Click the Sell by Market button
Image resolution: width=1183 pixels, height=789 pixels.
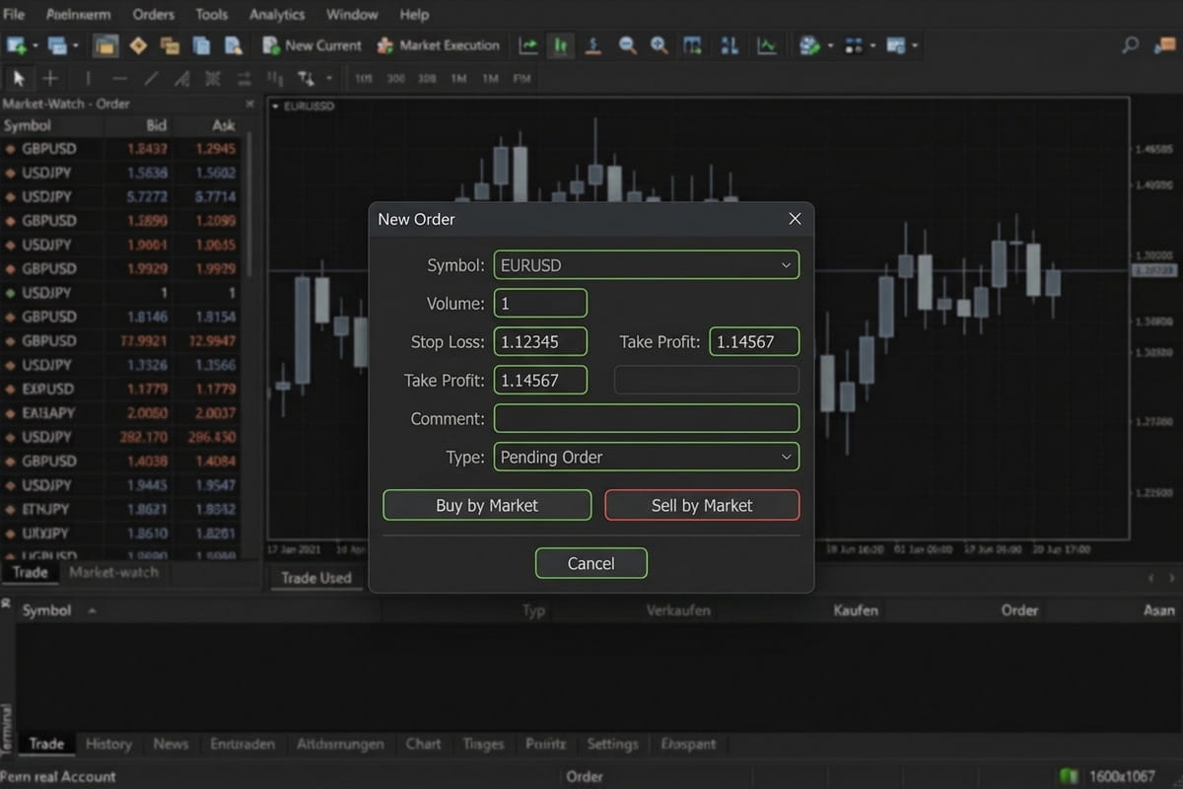point(702,505)
